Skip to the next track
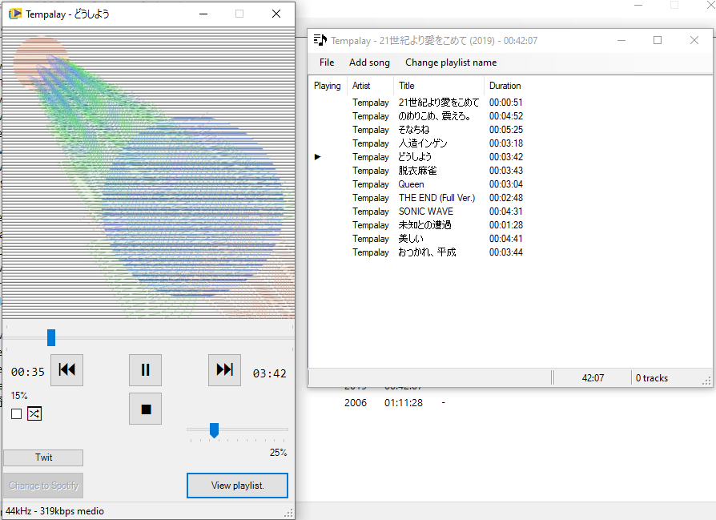716x520 pixels. click(x=224, y=369)
